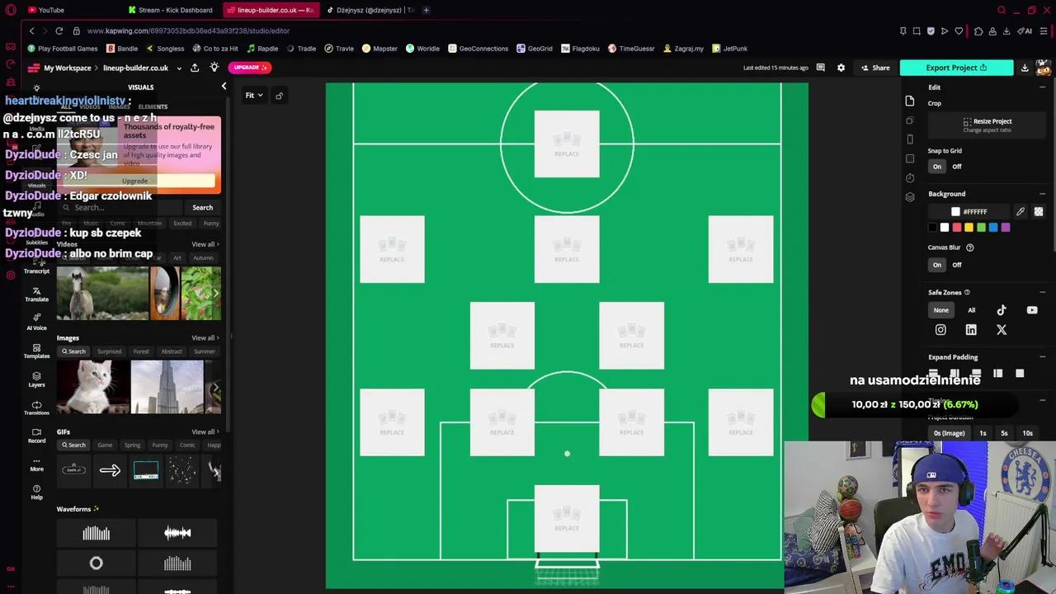Image resolution: width=1056 pixels, height=594 pixels.
Task: Turn Snap to Grid off
Action: point(956,166)
